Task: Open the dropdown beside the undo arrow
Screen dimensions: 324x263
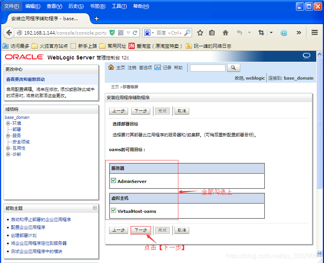Action: 249,33
